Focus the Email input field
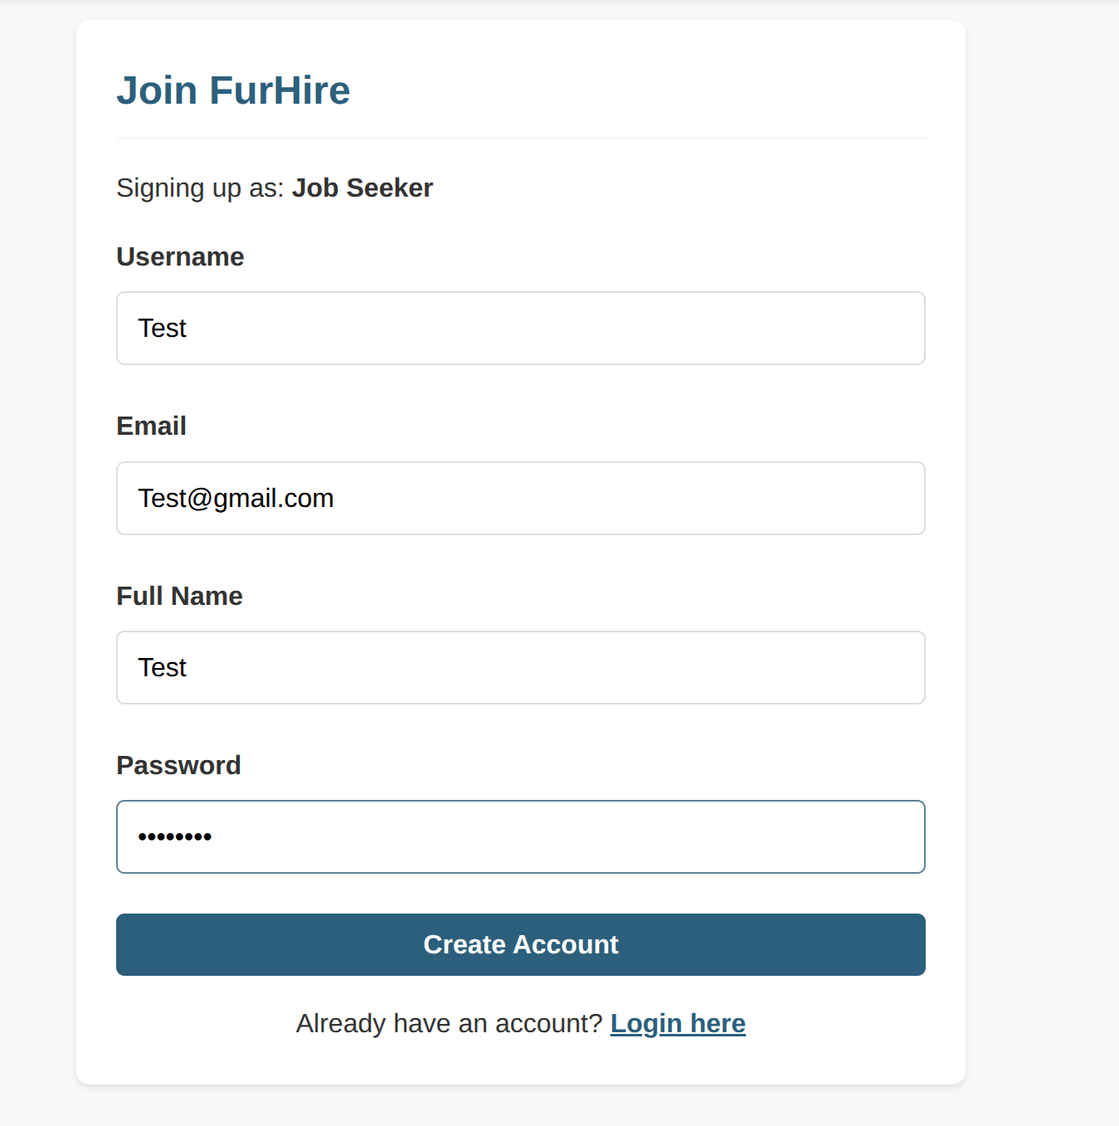Viewport: 1119px width, 1126px height. tap(520, 498)
